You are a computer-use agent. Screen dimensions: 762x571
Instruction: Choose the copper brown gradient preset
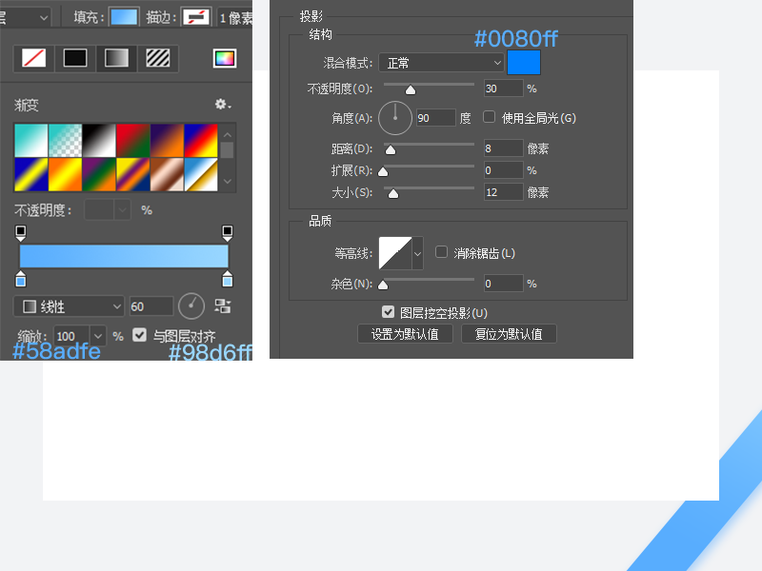point(168,174)
